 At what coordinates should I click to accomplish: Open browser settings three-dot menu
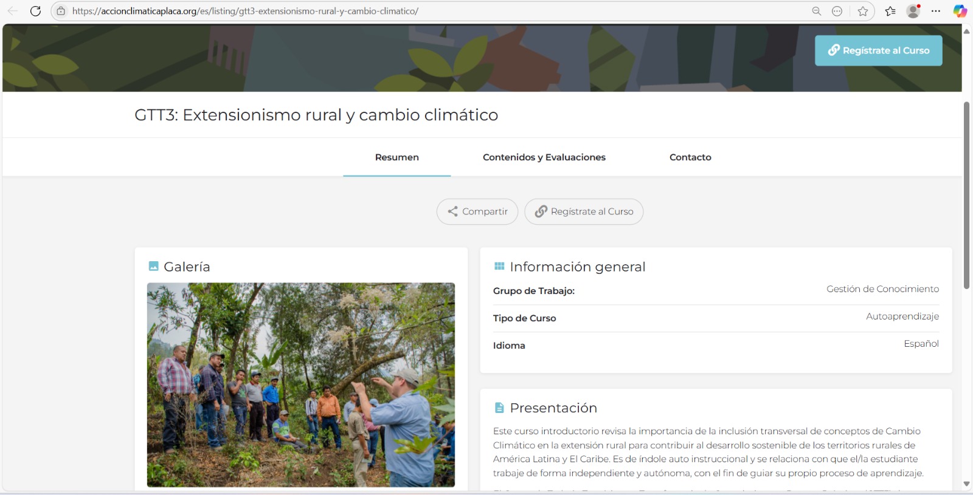pyautogui.click(x=936, y=11)
